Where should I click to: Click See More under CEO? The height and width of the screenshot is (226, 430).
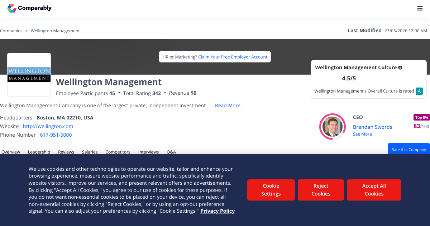coord(362,134)
